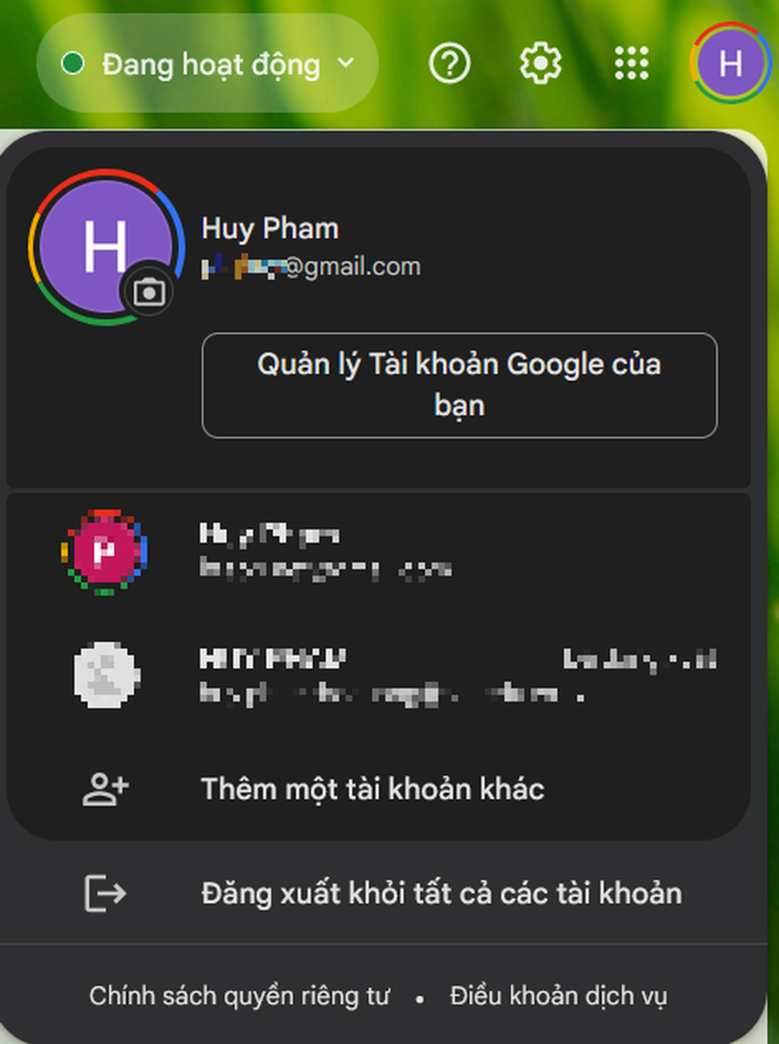Click the add person icon

click(106, 789)
